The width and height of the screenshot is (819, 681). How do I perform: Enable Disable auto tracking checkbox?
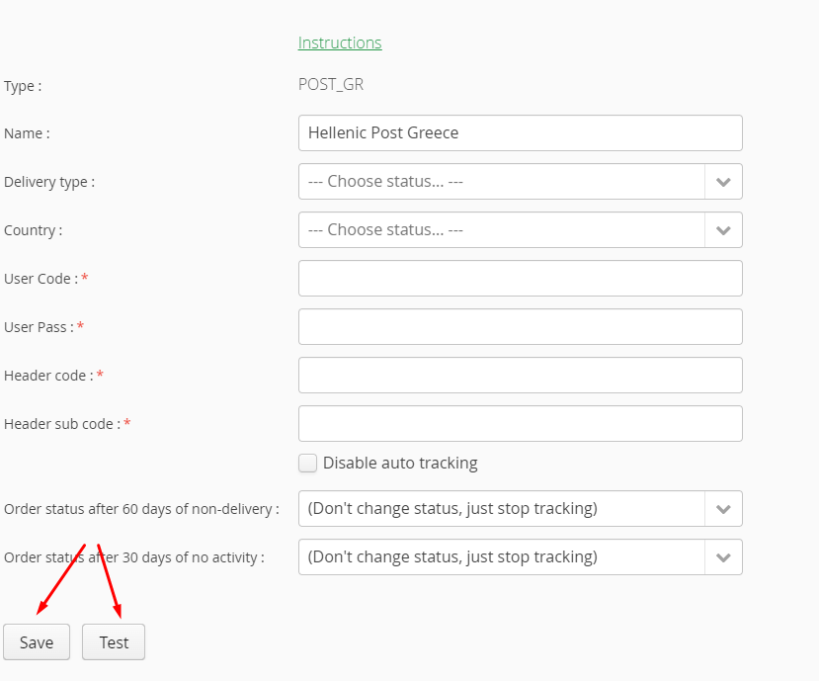[307, 463]
